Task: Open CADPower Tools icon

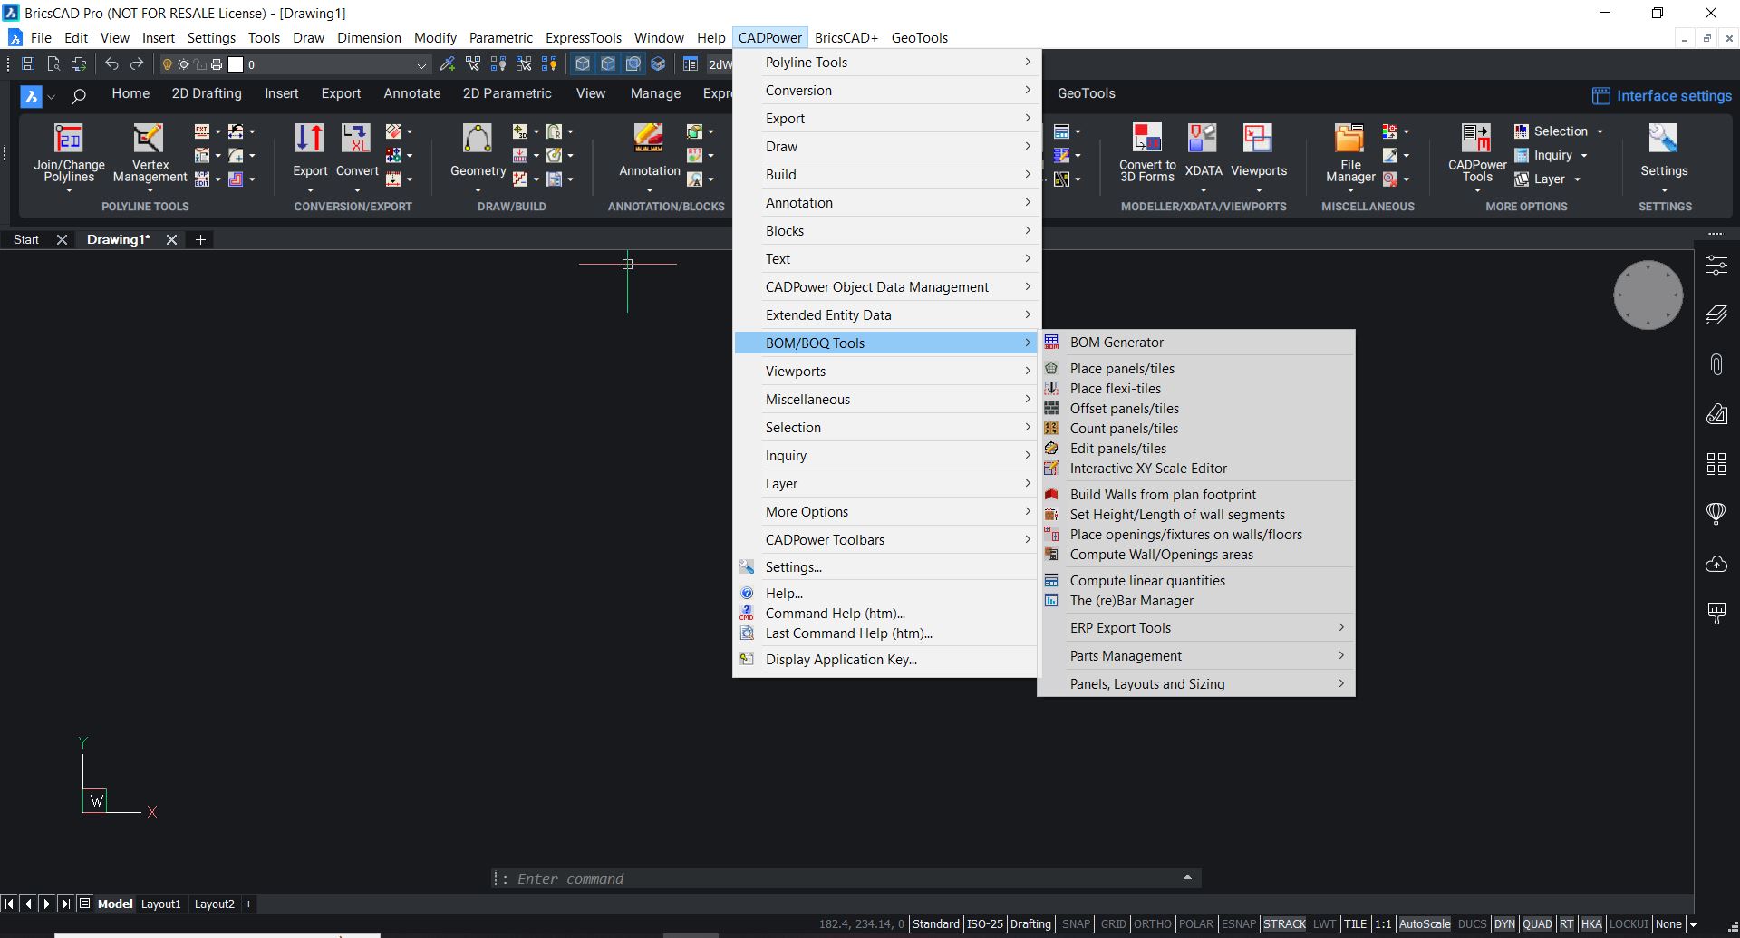Action: point(1476,138)
